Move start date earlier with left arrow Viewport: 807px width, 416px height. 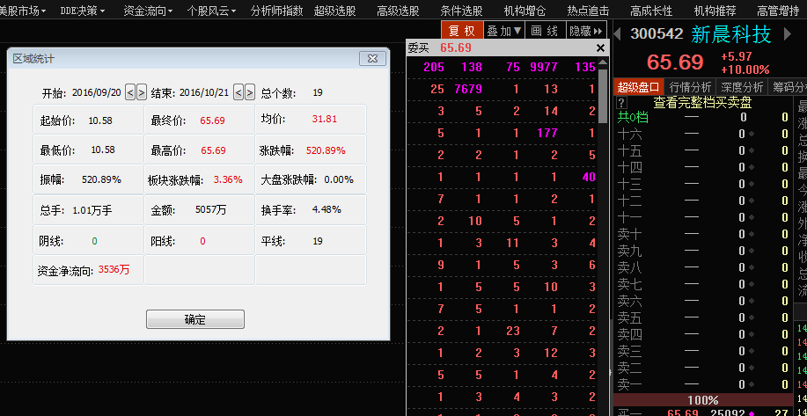130,92
